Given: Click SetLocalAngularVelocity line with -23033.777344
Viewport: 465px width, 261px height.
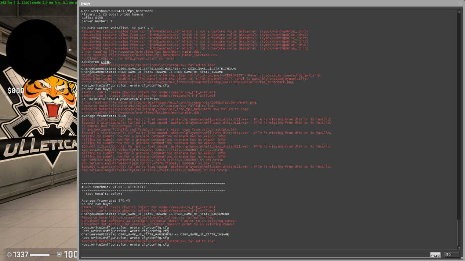Looking at the screenshot, I should (152, 150).
